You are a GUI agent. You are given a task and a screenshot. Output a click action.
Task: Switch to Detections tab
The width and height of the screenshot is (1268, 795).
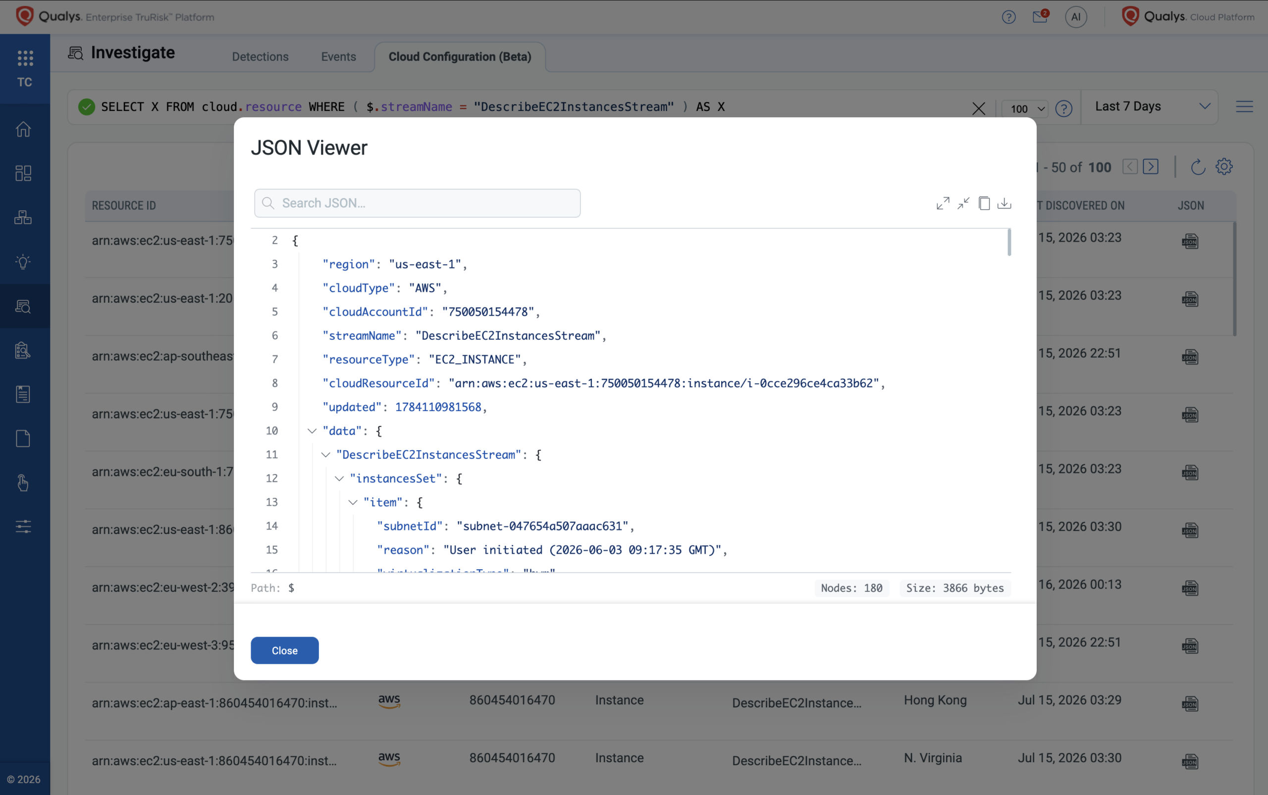pos(260,57)
